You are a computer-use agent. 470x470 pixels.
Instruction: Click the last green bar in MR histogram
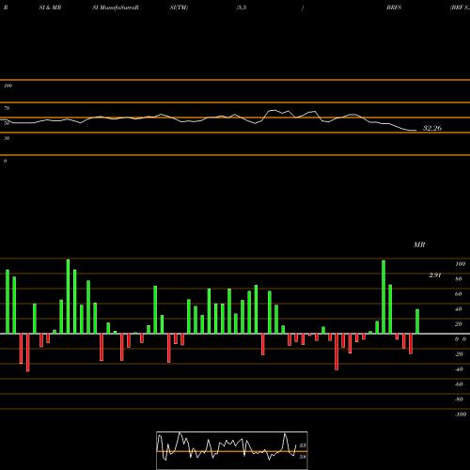coord(417,321)
